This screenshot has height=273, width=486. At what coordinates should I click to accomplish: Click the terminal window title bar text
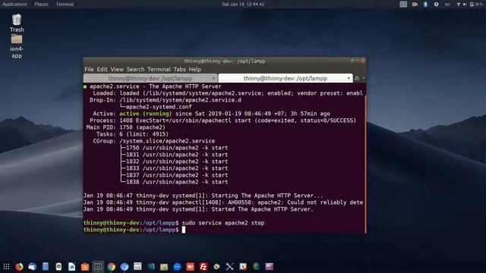225,61
